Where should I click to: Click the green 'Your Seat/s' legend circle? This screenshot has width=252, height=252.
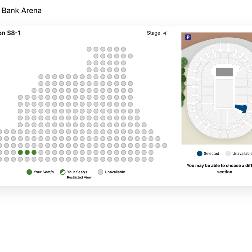(x=29, y=172)
